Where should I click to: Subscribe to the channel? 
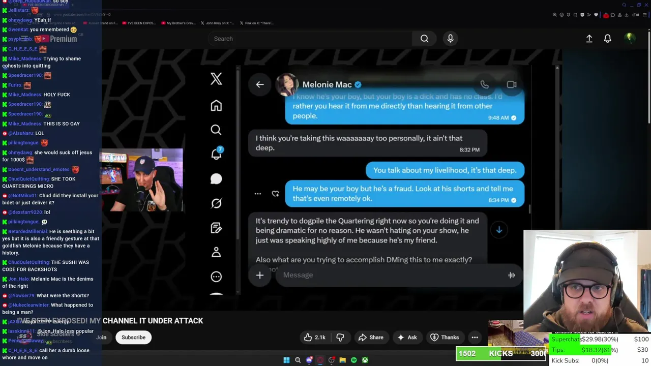tap(133, 338)
